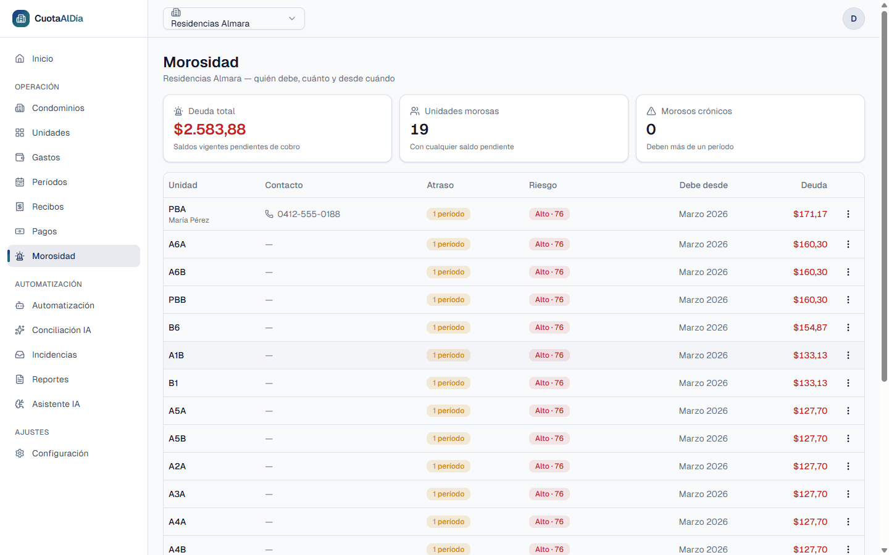Click the Configuración gear icon

click(x=20, y=453)
